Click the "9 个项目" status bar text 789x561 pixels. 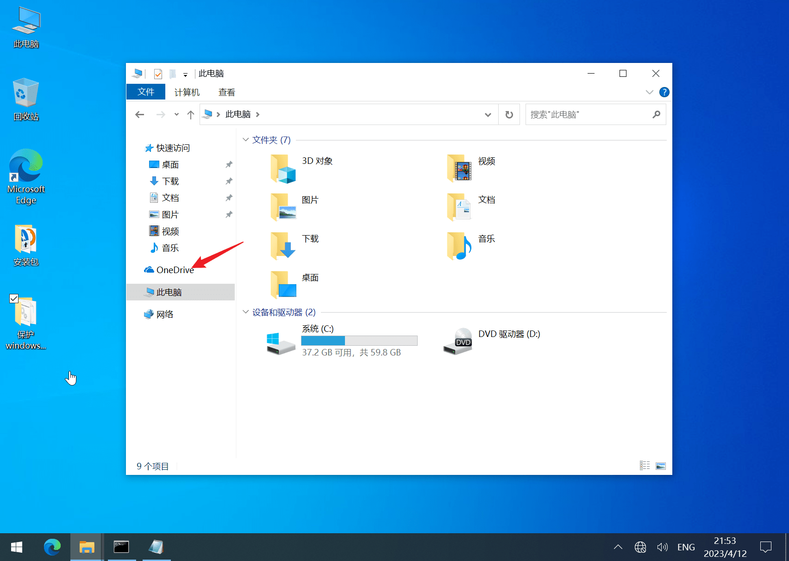click(x=153, y=466)
